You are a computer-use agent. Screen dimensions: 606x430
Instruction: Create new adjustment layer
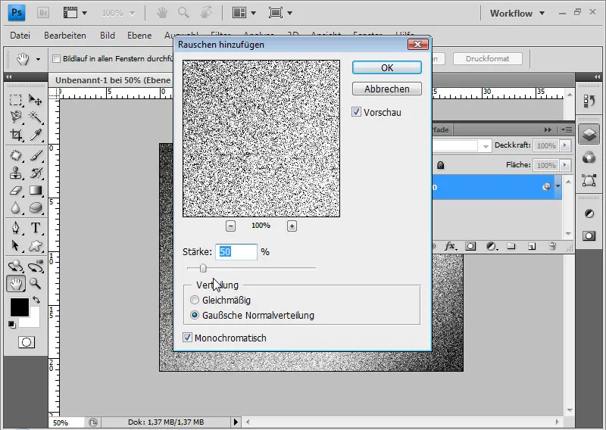click(492, 246)
